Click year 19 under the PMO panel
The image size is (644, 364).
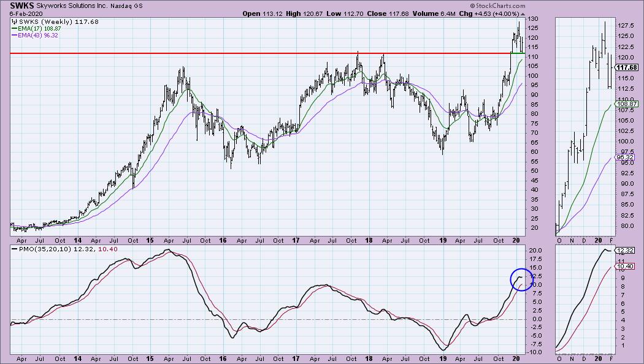tap(443, 358)
